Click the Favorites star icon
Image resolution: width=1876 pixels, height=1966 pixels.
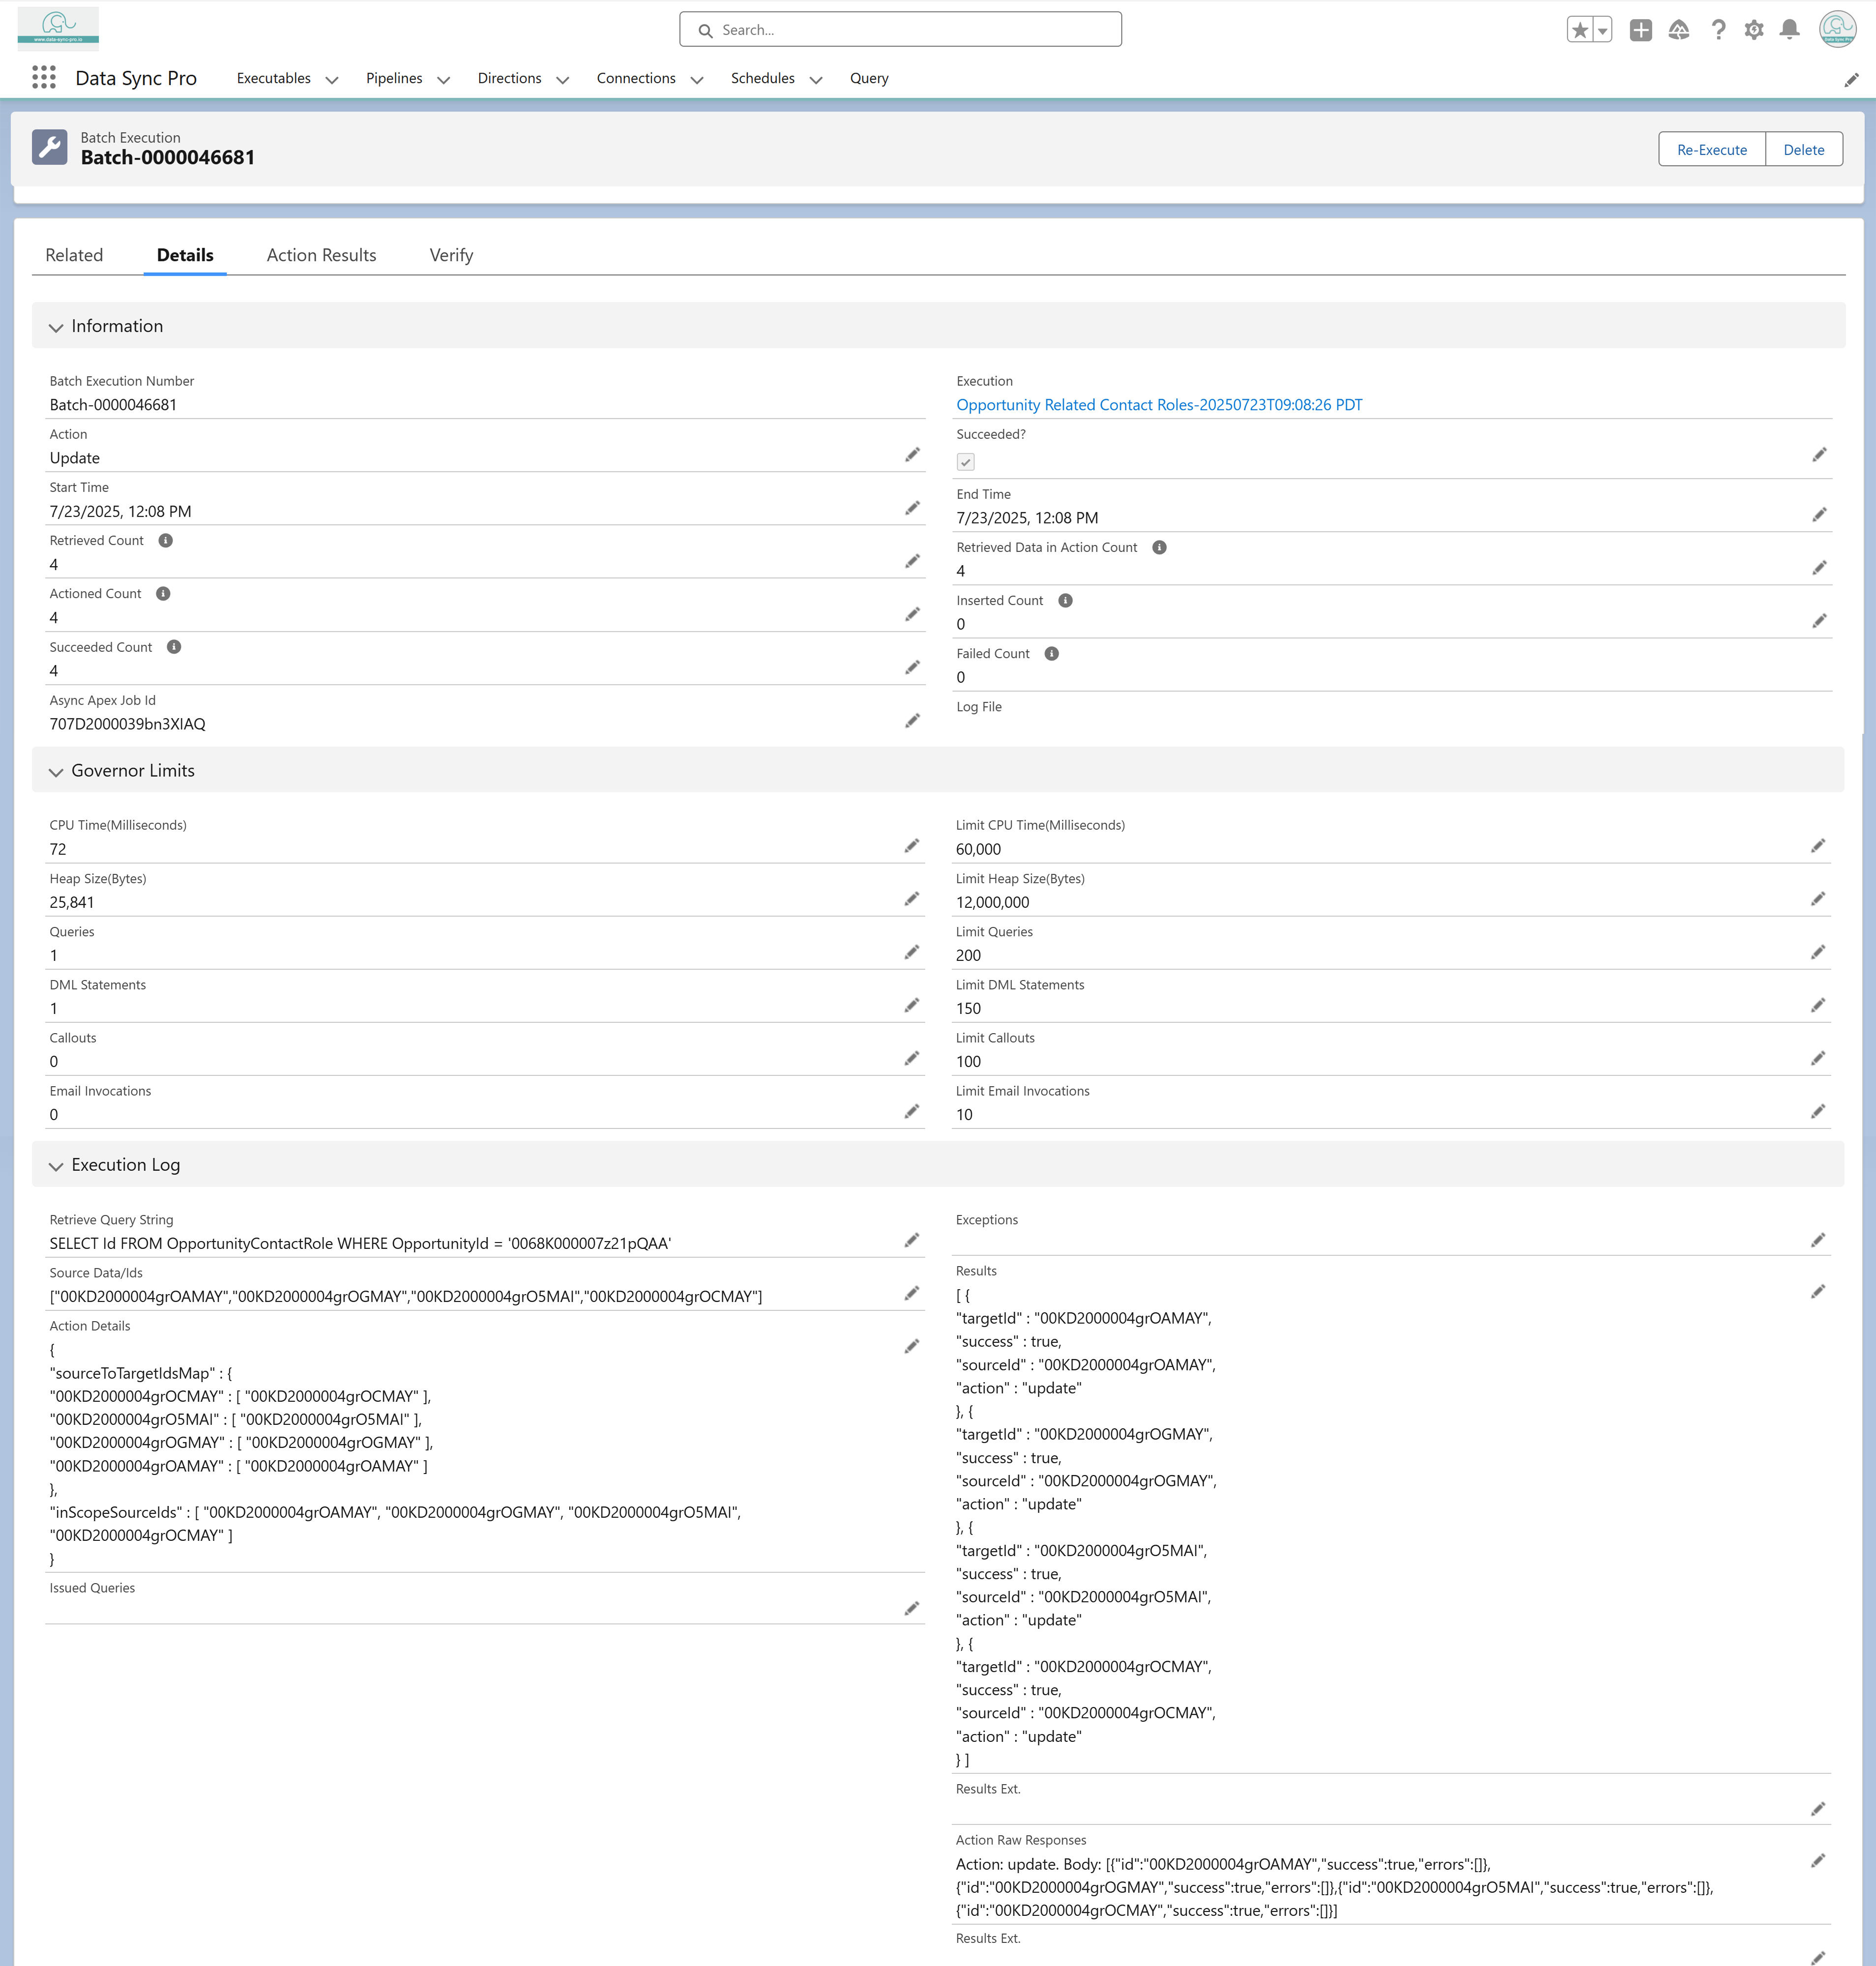(1579, 30)
